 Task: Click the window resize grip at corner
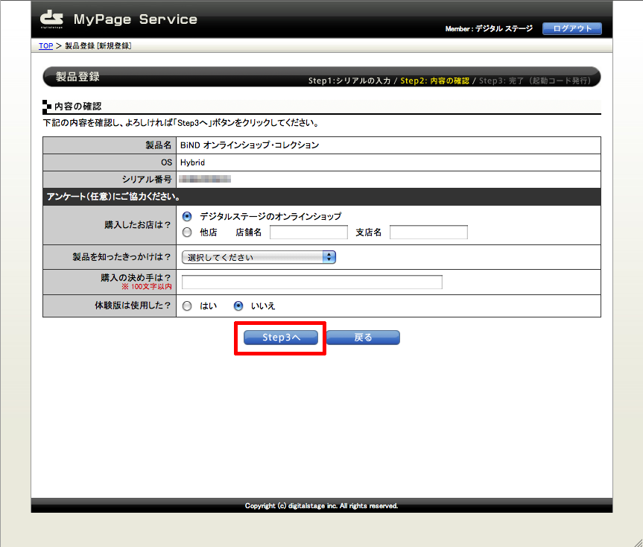pyautogui.click(x=638, y=542)
